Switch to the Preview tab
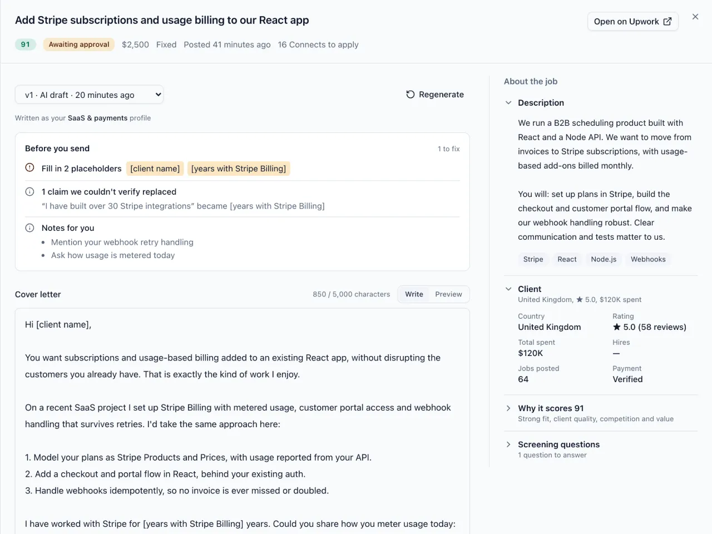 448,294
